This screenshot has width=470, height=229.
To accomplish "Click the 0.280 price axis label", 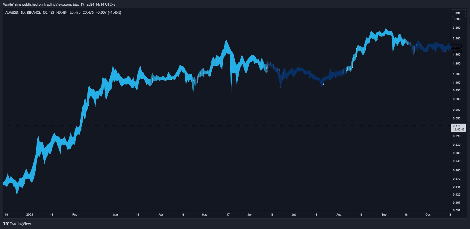I will click(457, 153).
